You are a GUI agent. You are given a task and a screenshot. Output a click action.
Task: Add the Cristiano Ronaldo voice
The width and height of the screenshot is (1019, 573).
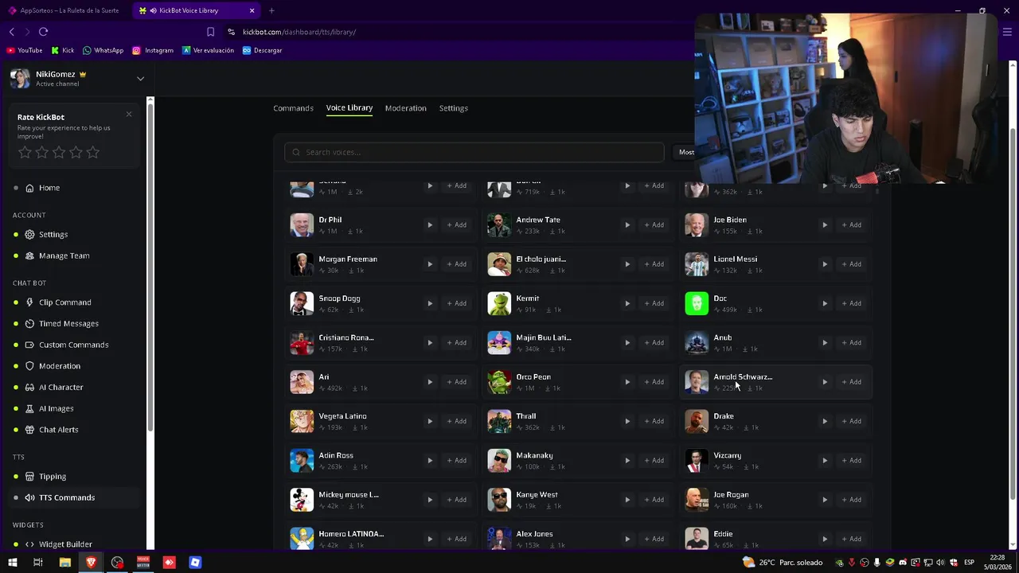(x=456, y=343)
